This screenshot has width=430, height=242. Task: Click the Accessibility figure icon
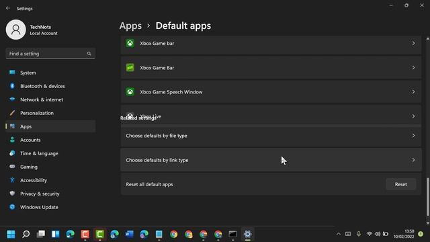pyautogui.click(x=12, y=180)
